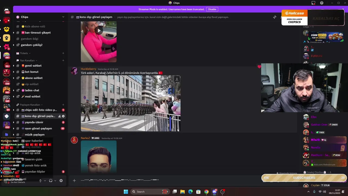Add channel to Yazı Kanalları category
348x196 pixels.
(63, 60)
